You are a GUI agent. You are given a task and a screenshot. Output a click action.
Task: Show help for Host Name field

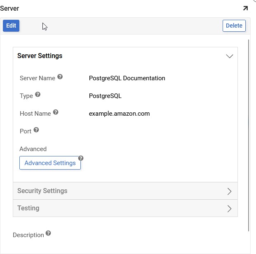(x=56, y=112)
